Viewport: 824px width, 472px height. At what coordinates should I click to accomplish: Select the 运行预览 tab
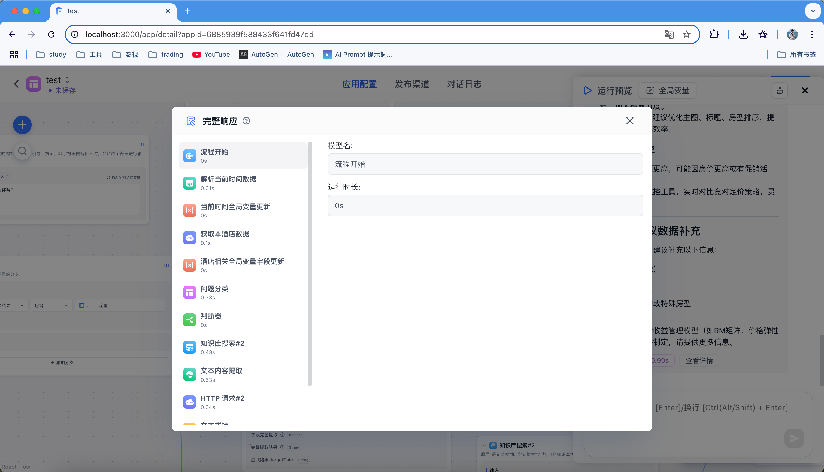pyautogui.click(x=608, y=91)
